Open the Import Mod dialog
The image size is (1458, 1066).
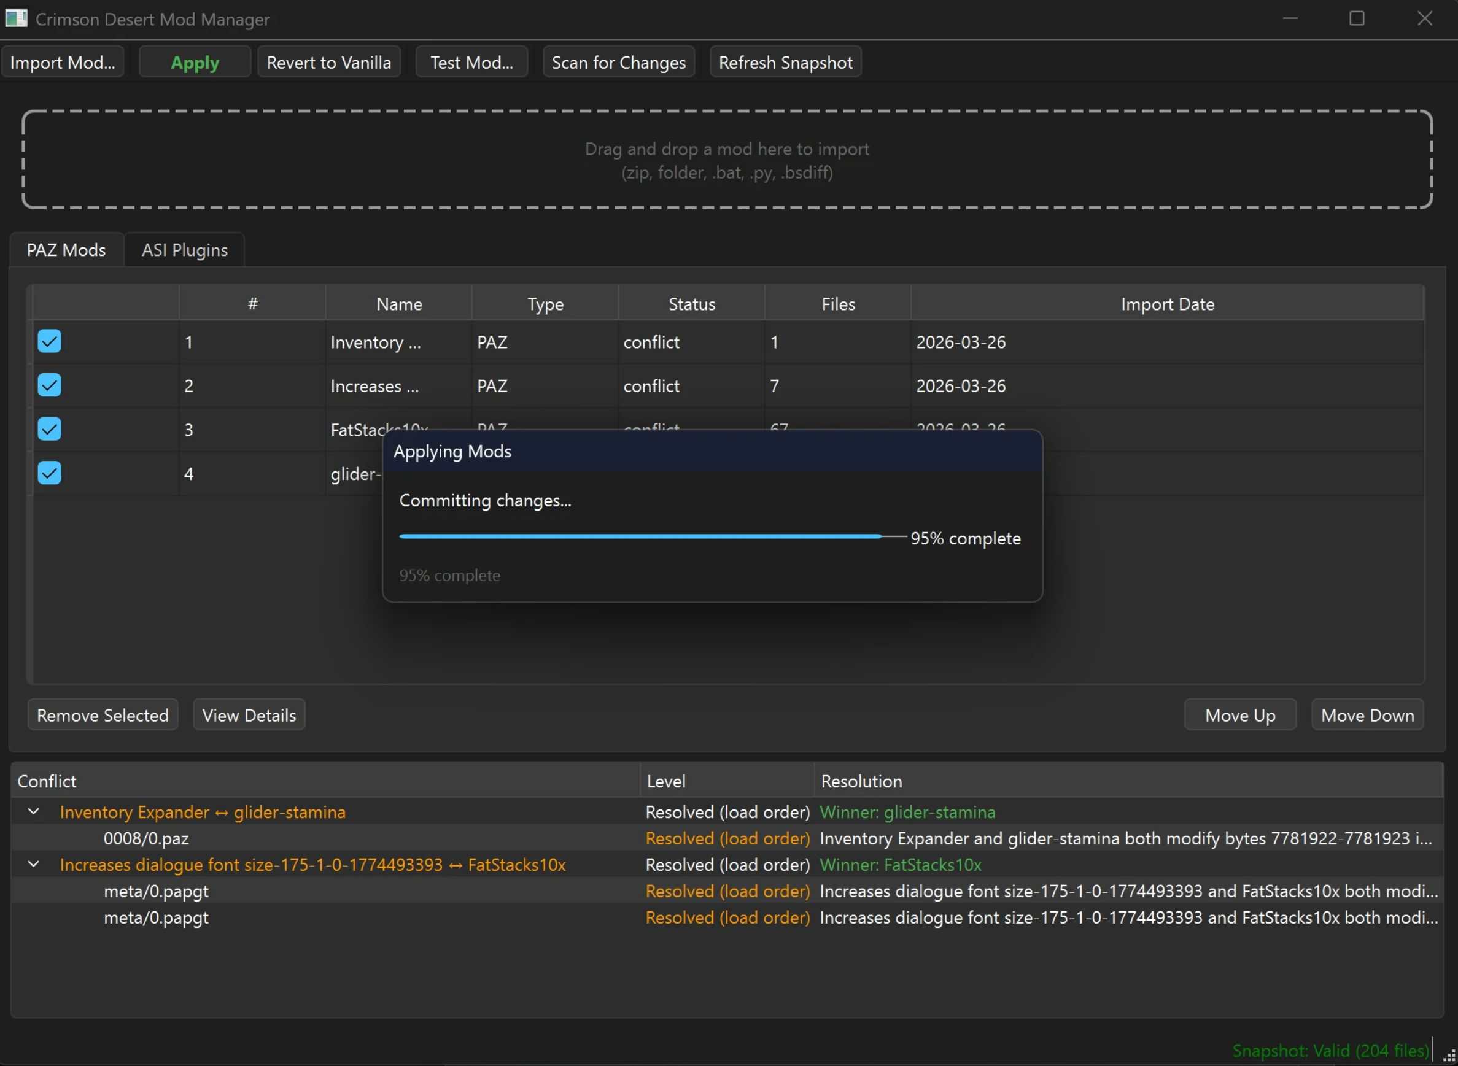click(x=62, y=63)
